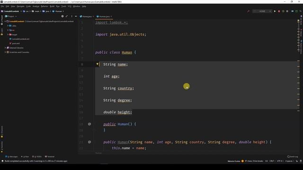Click the locate file target icon in Project panel

(x=62, y=17)
